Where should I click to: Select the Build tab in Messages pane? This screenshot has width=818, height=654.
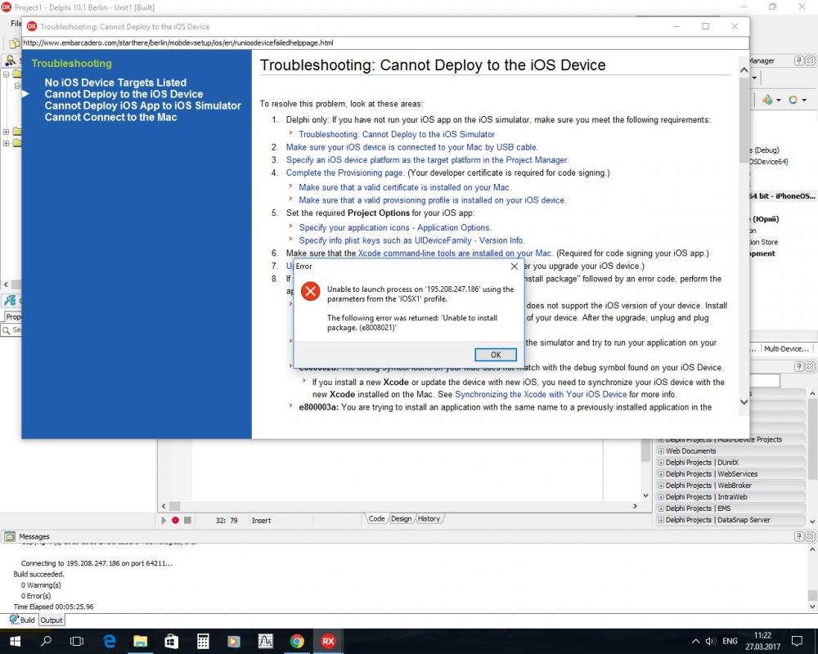point(22,620)
